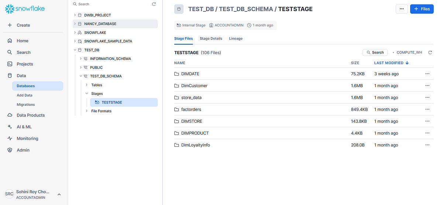Expand the File Formats node
Image resolution: width=443 pixels, height=205 pixels.
pyautogui.click(x=87, y=111)
